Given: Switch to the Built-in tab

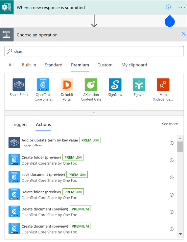Looking at the screenshot, I should coord(29,65).
